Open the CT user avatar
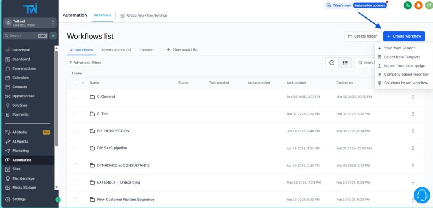Viewport: 433px width, 208px height. (429, 5)
